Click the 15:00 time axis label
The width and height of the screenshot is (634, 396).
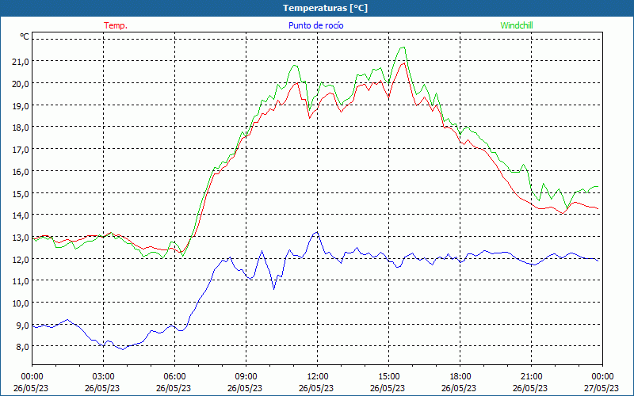(388, 377)
